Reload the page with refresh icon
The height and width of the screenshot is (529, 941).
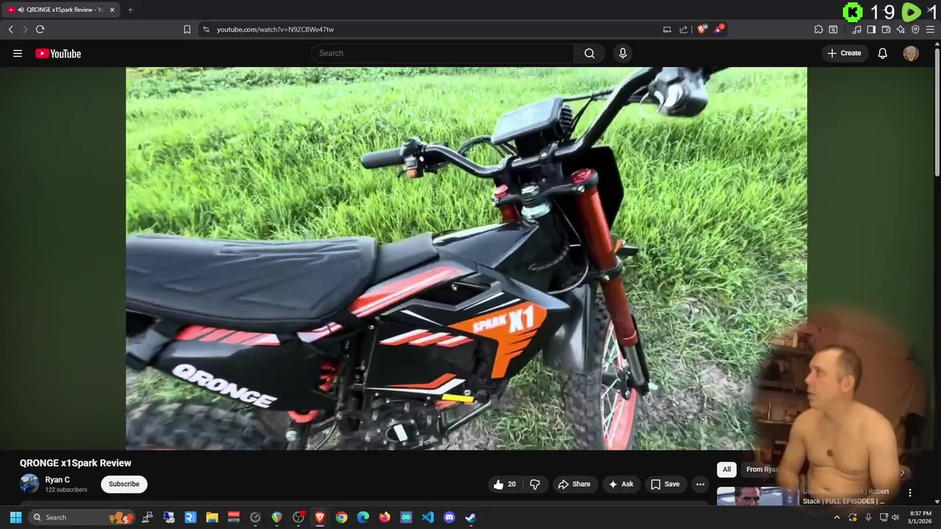coord(40,29)
